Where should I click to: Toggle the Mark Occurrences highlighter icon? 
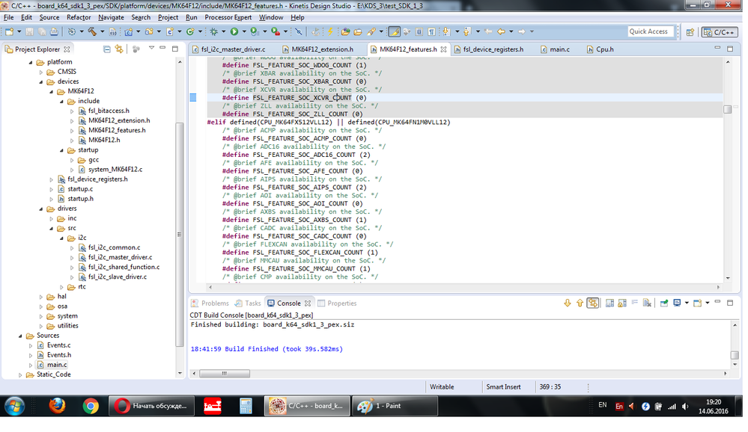tap(394, 31)
